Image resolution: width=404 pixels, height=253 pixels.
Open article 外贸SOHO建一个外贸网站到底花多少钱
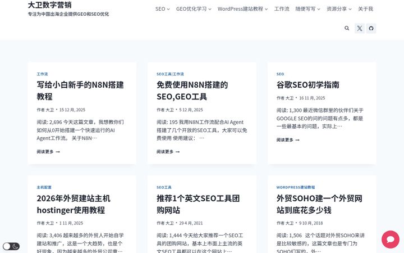[319, 204]
